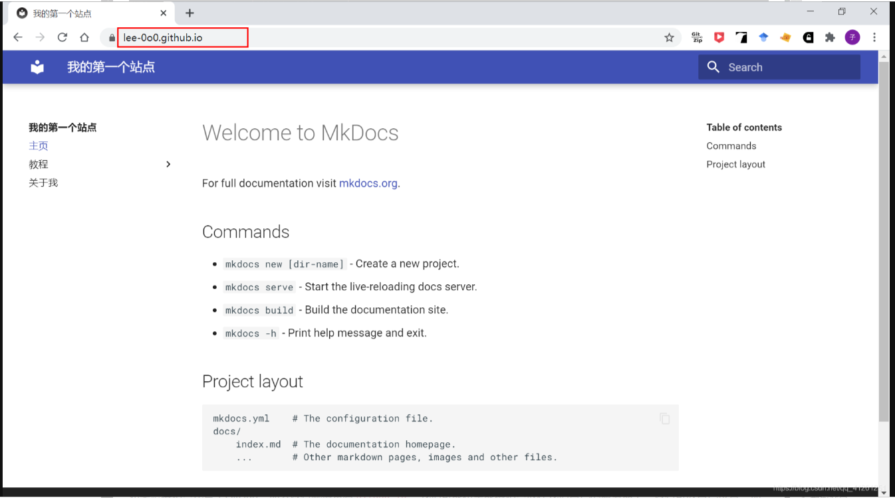Open the orange tag extension icon
The width and height of the screenshot is (895, 498).
(x=785, y=38)
